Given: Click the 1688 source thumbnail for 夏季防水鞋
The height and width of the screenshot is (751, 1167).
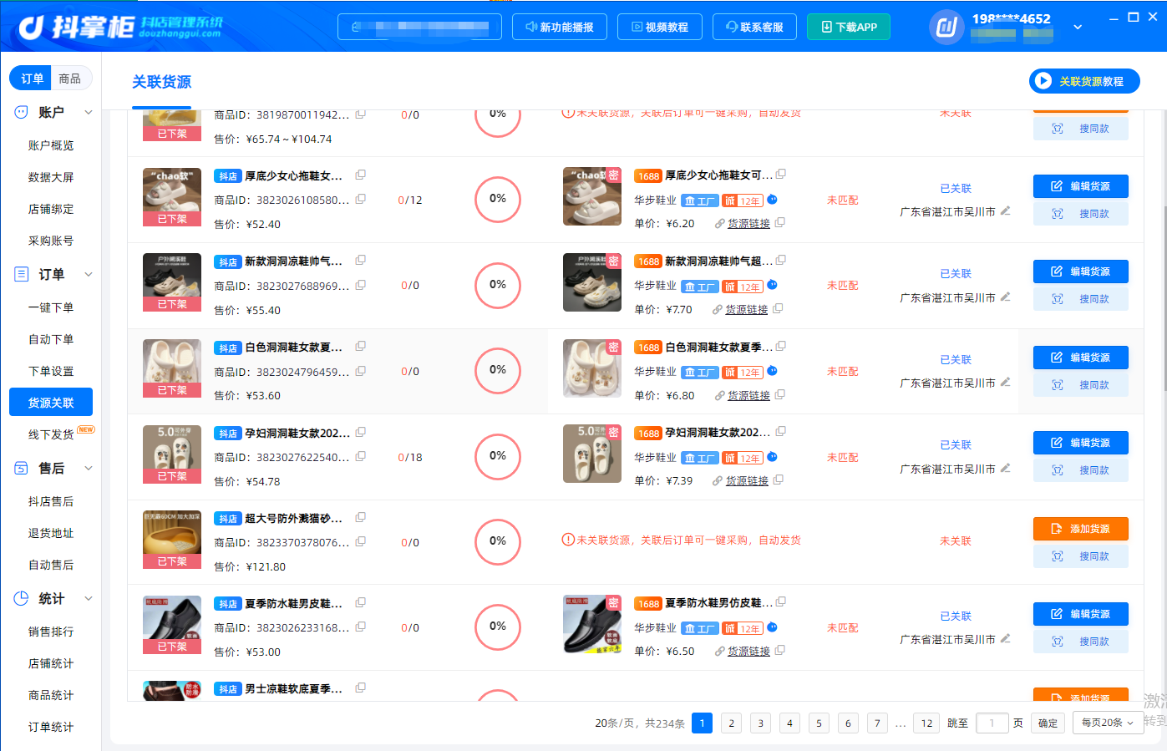Looking at the screenshot, I should (592, 624).
